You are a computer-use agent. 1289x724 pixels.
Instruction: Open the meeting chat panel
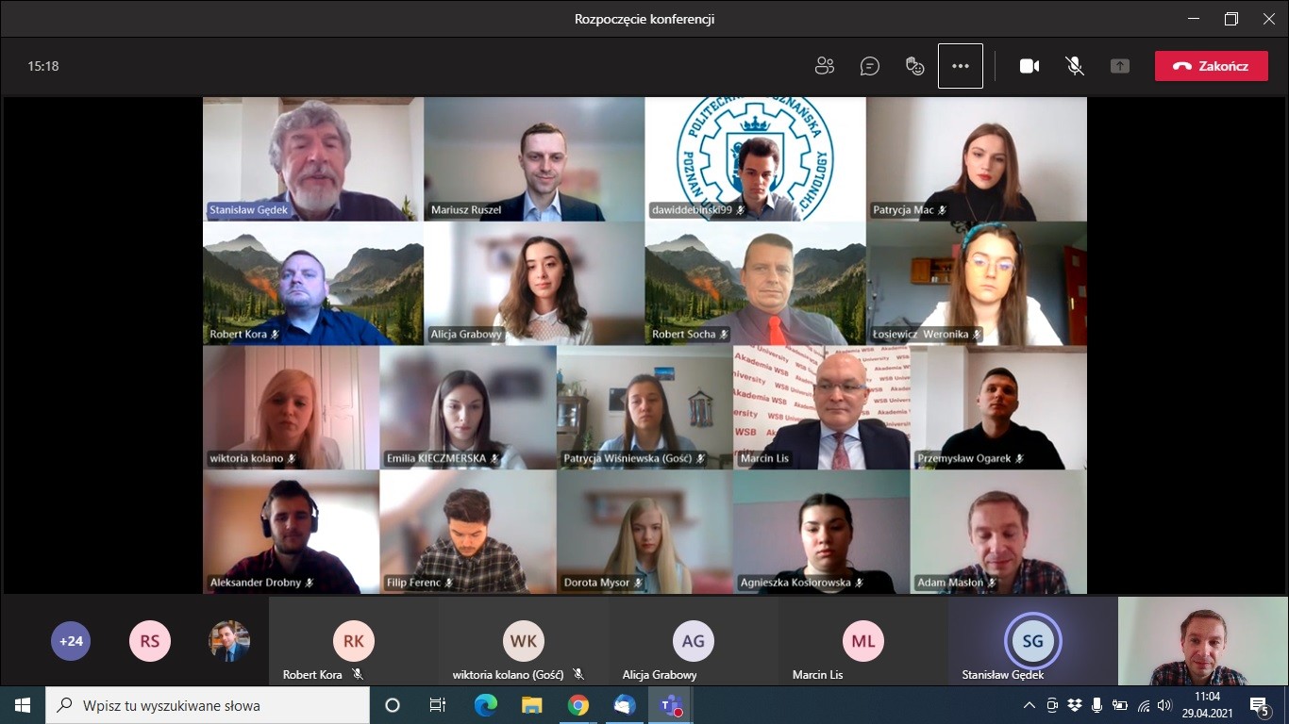pyautogui.click(x=869, y=66)
